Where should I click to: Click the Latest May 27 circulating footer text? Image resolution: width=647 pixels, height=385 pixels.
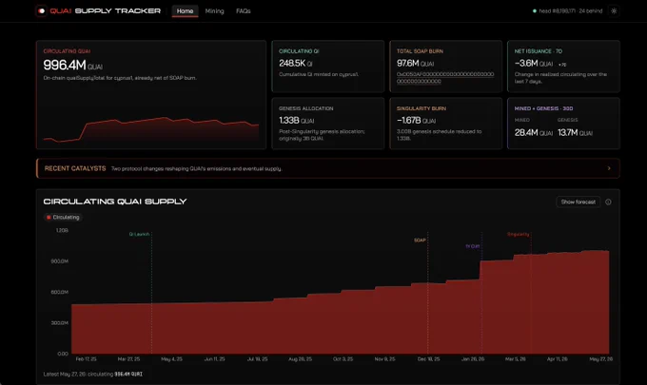[x=93, y=374]
